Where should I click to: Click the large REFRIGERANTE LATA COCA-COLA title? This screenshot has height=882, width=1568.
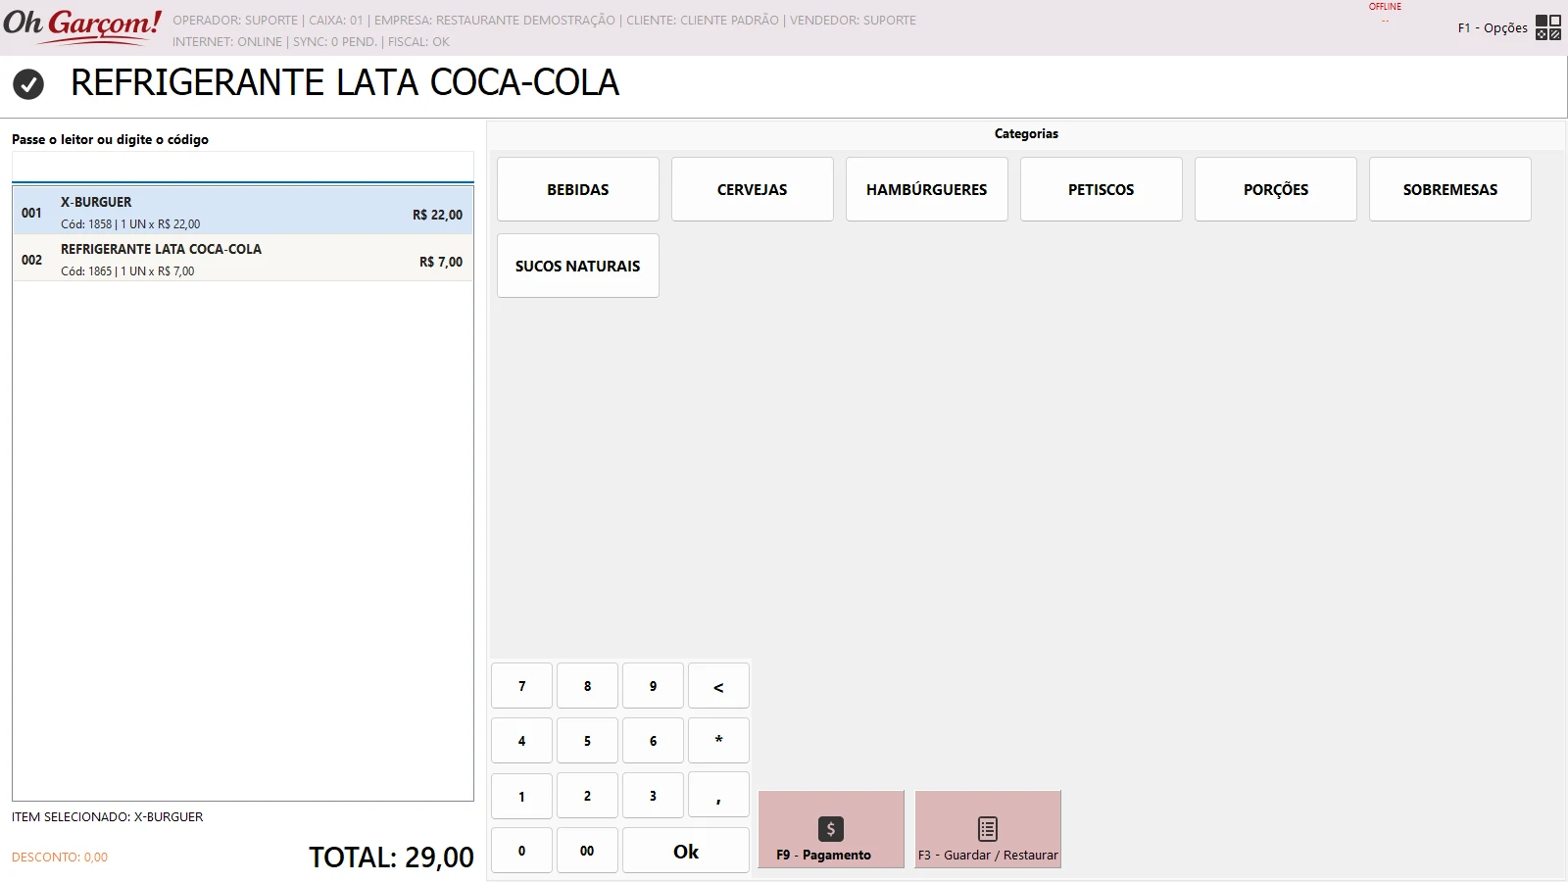(x=345, y=82)
